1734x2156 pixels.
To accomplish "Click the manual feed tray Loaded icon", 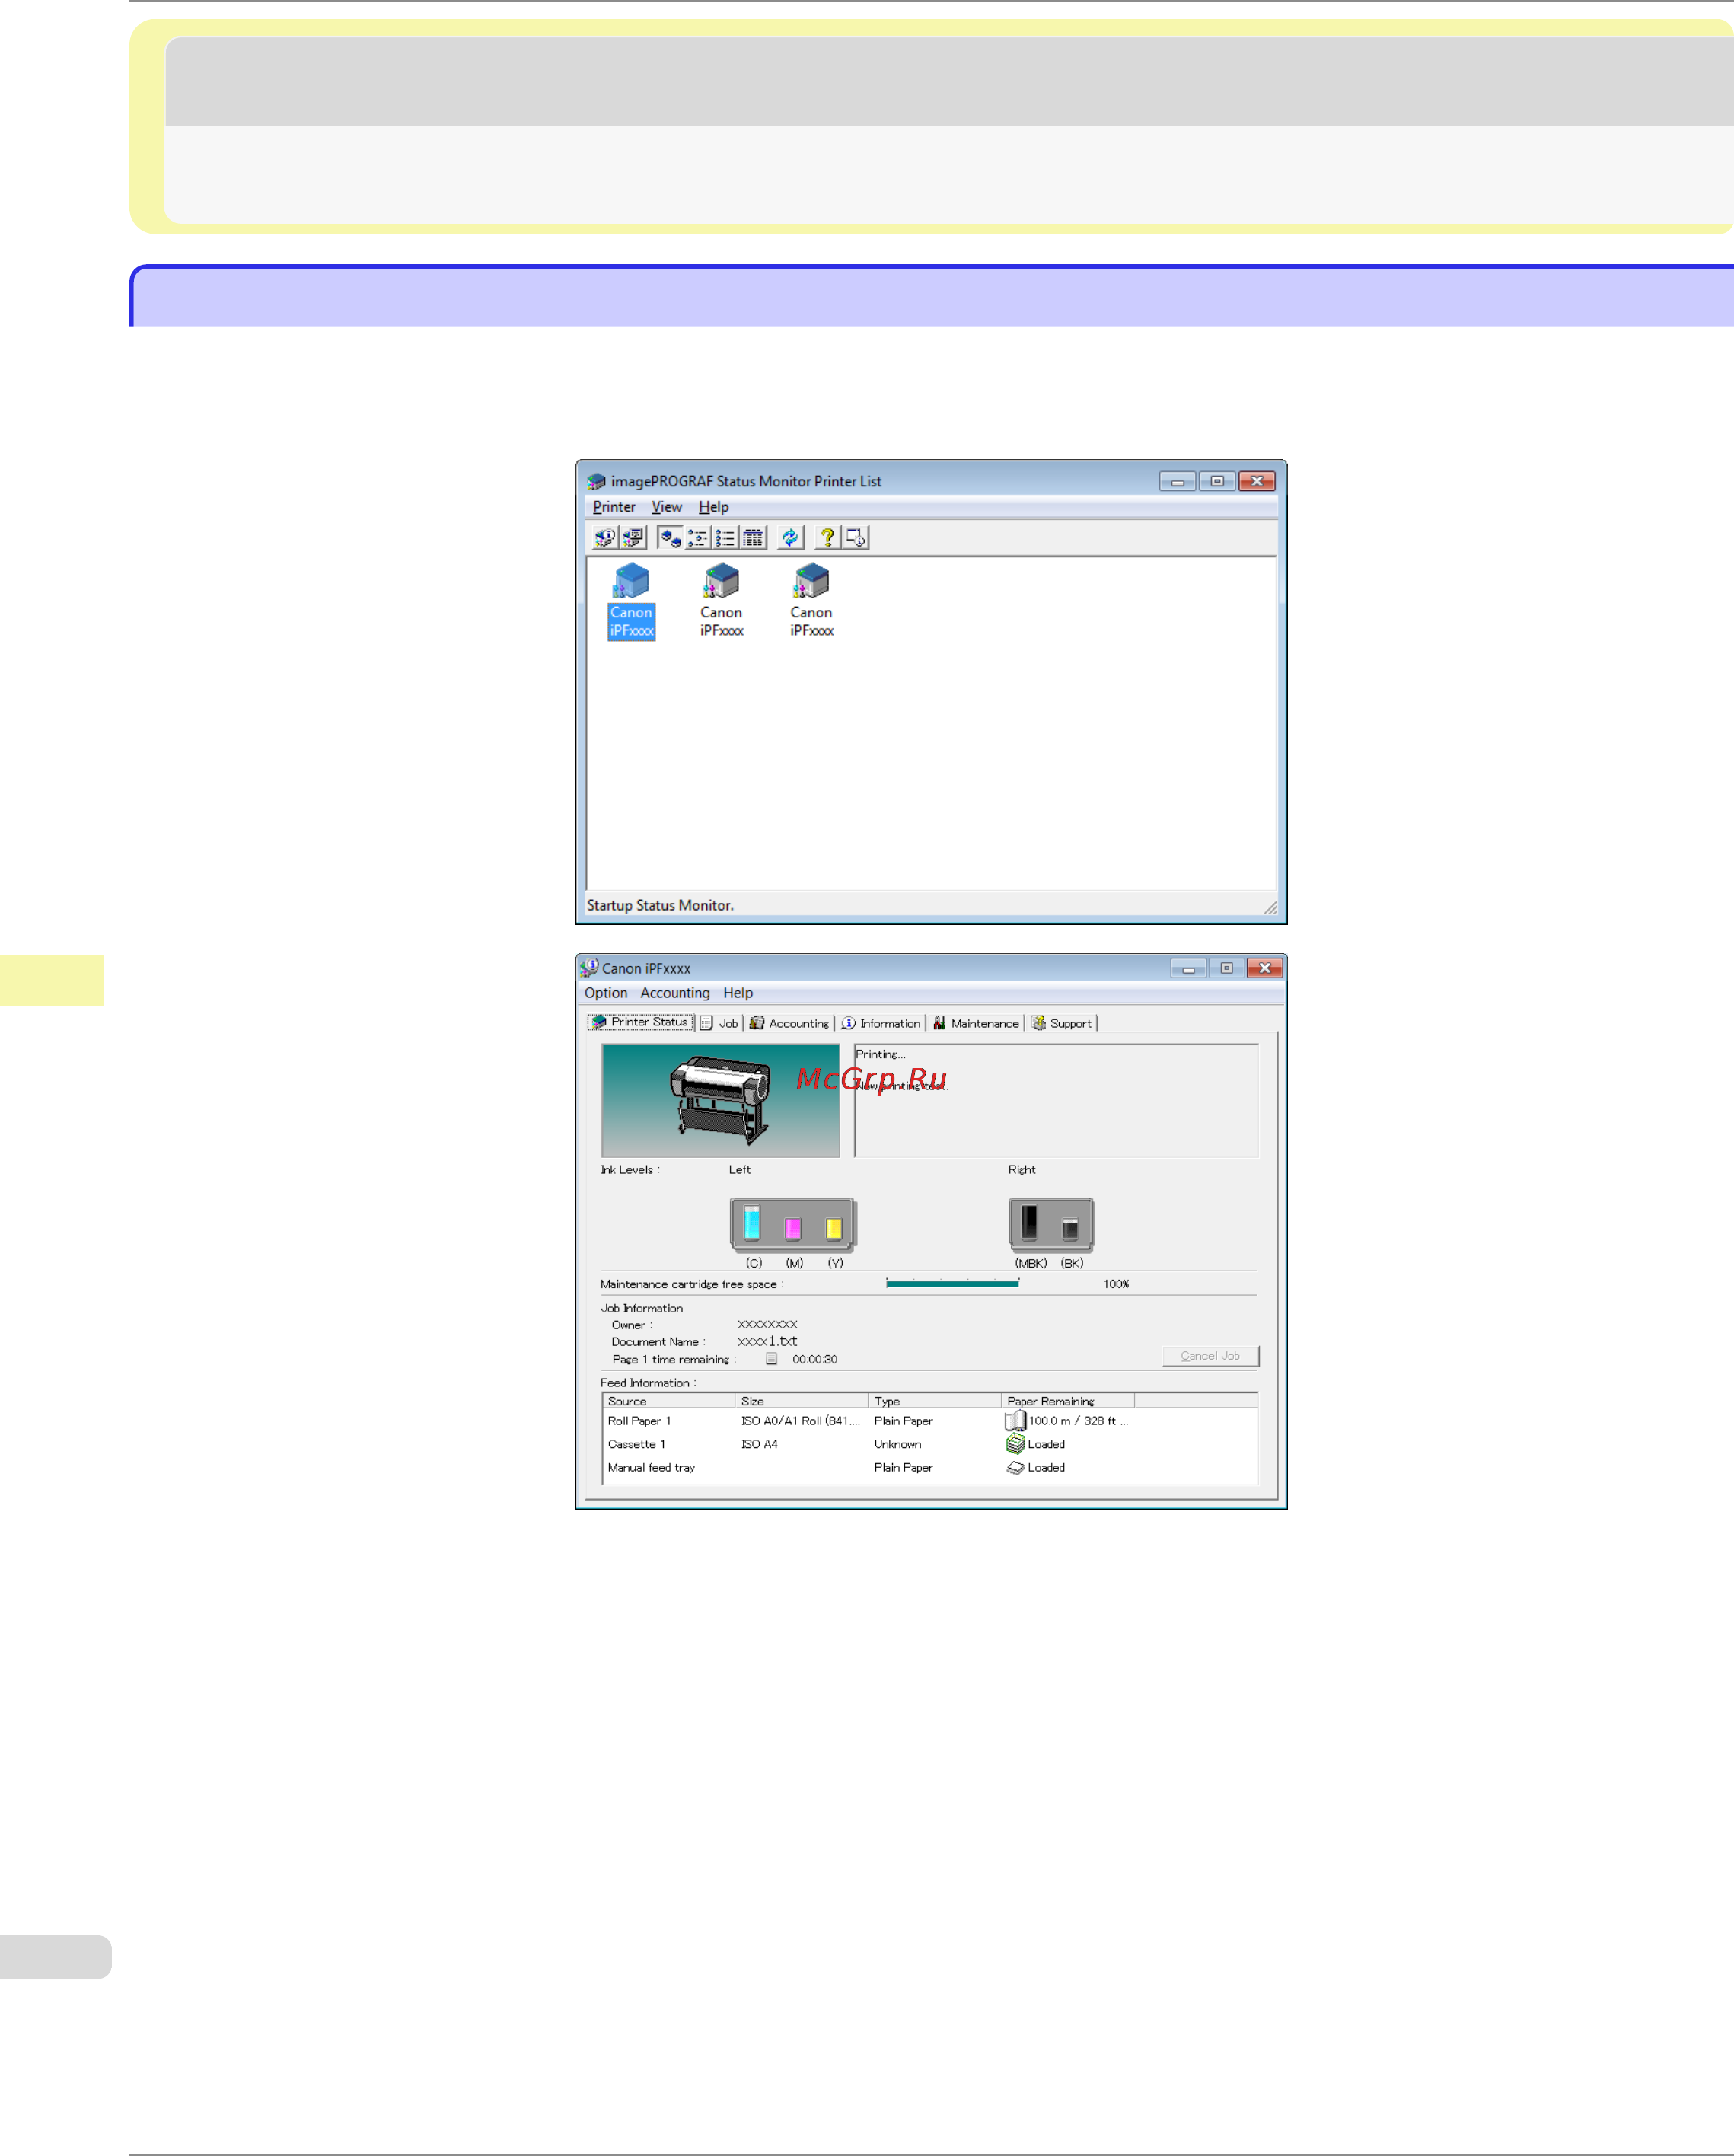I will tap(1015, 1468).
